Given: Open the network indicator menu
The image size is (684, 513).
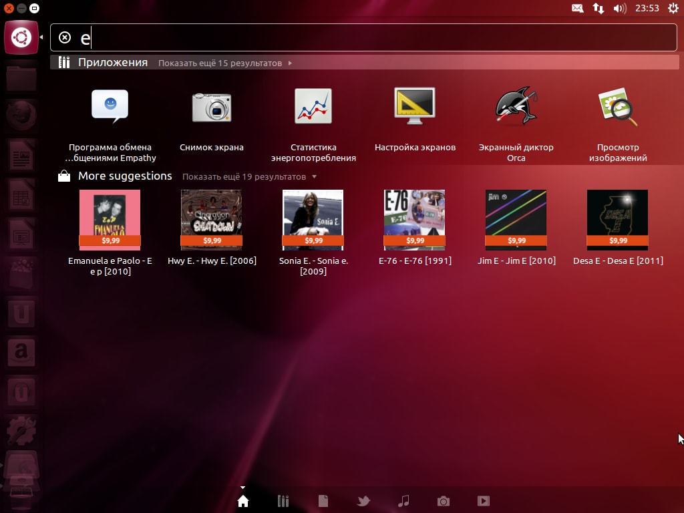Looking at the screenshot, I should tap(598, 8).
